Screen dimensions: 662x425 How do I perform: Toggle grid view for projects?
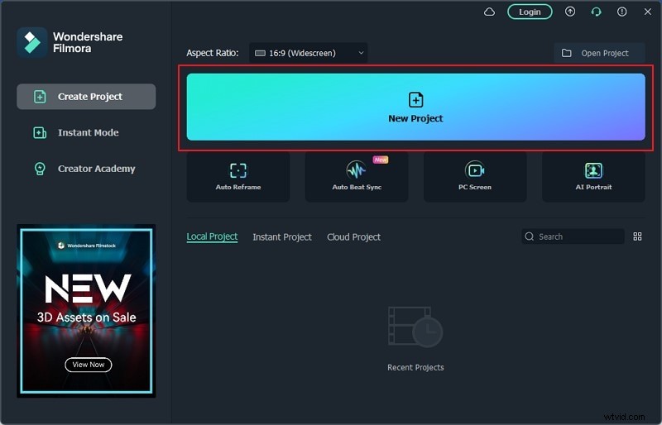[x=637, y=236]
